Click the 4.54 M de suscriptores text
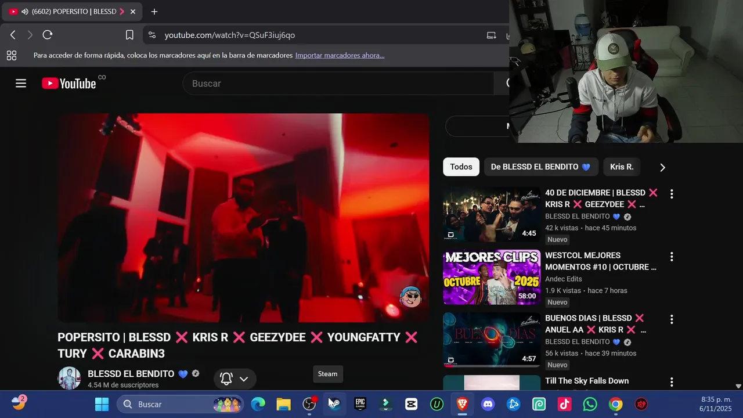 123,385
